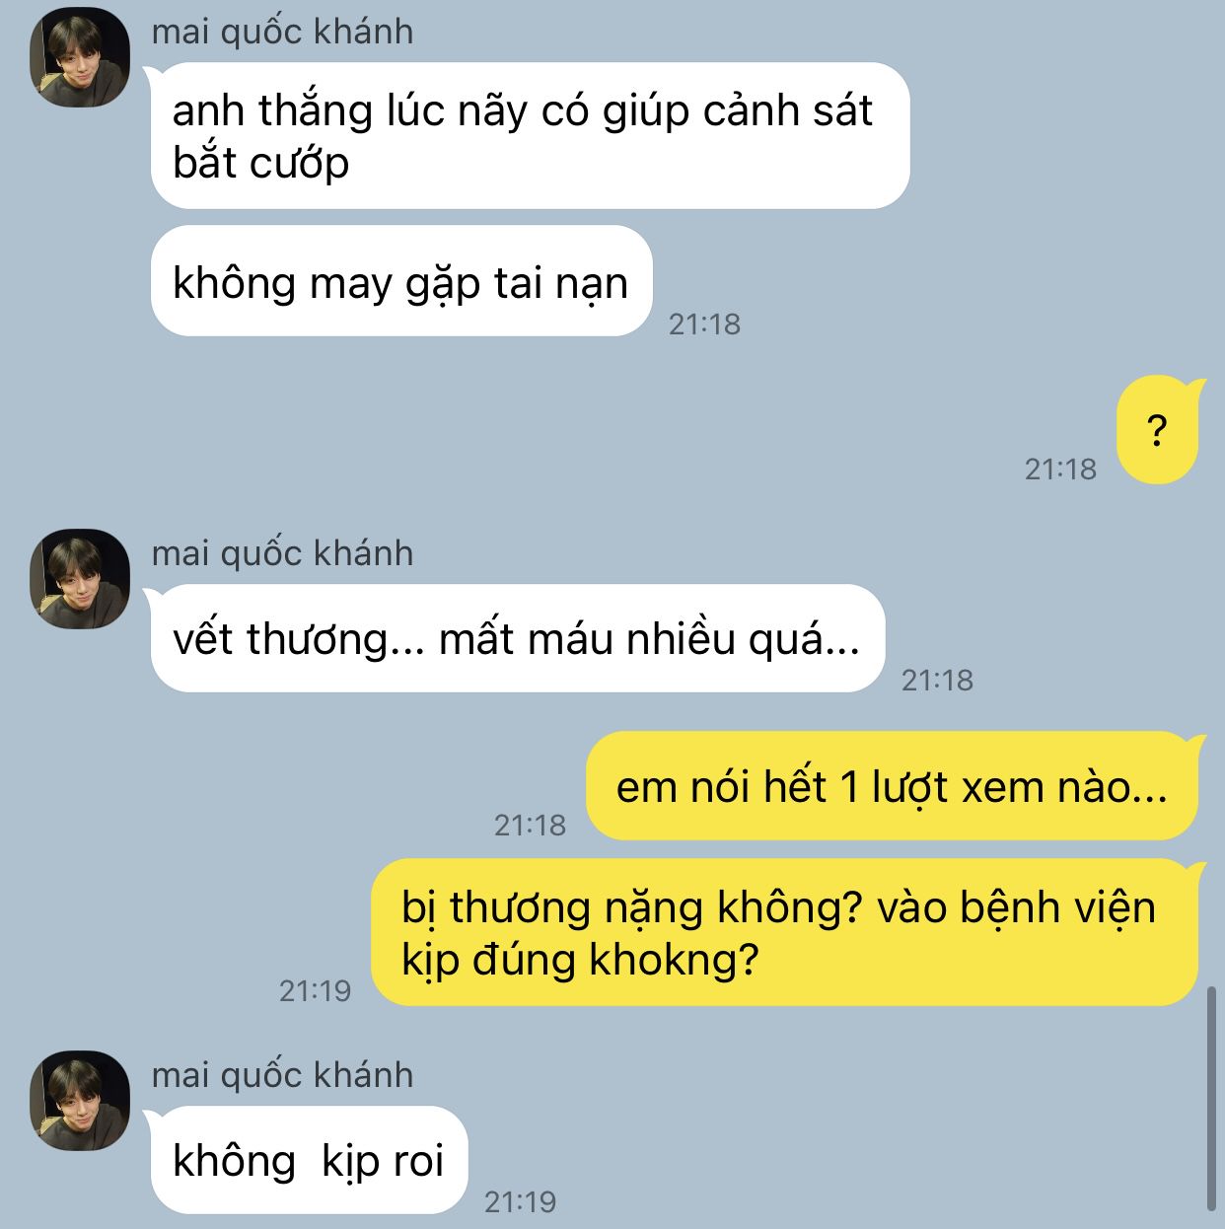The height and width of the screenshot is (1229, 1225).
Task: Tap 21:18 timestamp beside question mark bubble
Action: coord(1060,469)
